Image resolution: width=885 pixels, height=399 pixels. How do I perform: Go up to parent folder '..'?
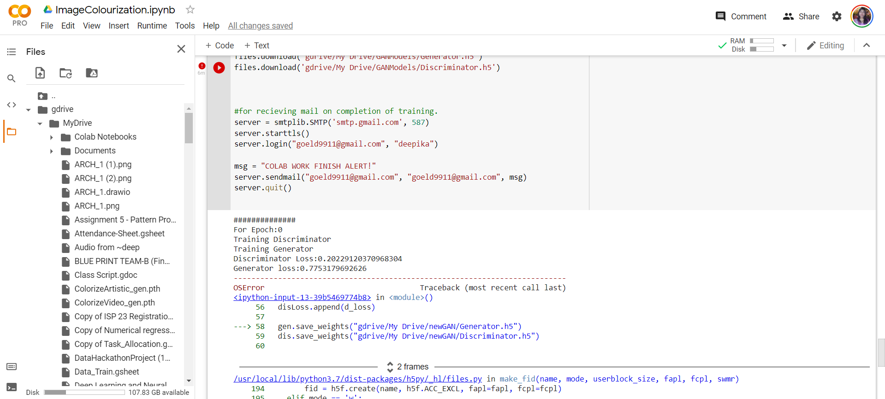[x=47, y=96]
